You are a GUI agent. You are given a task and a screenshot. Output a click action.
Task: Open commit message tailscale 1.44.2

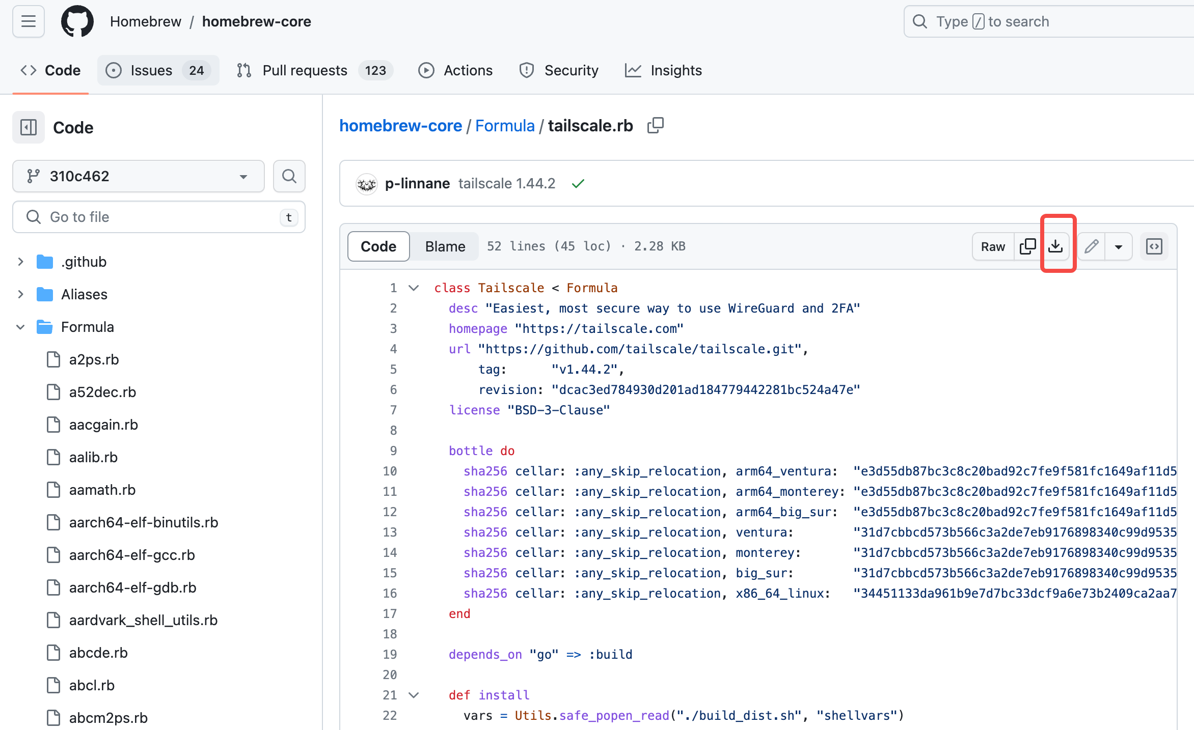[507, 183]
